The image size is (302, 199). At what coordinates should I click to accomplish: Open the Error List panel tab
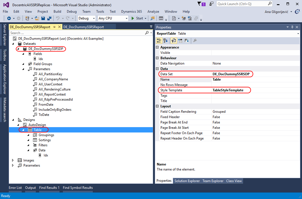point(15,188)
